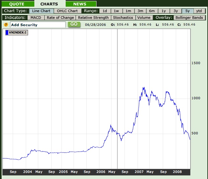The height and width of the screenshot is (179, 208).
Task: Set chart range to 1m
Action: point(128,11)
